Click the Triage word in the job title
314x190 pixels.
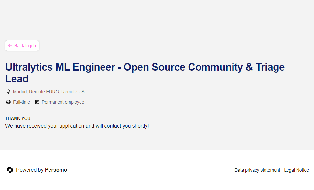tap(270, 67)
